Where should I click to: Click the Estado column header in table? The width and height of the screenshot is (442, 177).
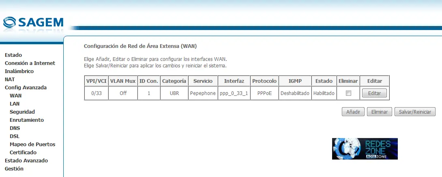point(324,81)
